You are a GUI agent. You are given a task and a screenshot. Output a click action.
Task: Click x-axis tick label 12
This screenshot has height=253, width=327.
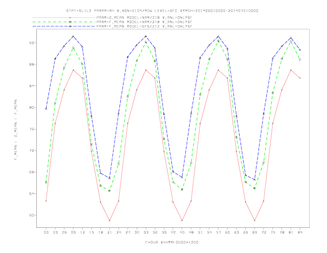[x=83, y=232]
